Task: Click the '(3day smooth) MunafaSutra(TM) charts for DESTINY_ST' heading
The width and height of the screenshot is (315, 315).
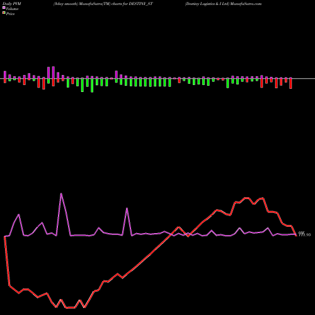Action: click(x=103, y=4)
